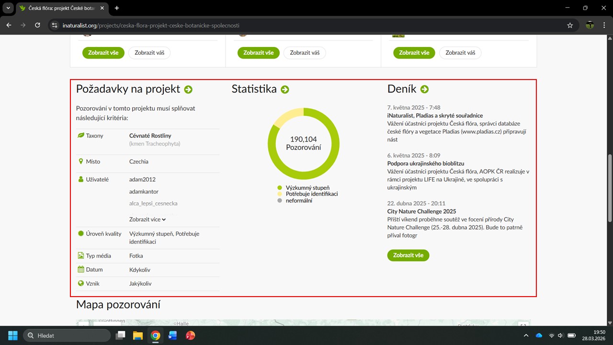Open a new browser tab
Image resolution: width=613 pixels, height=345 pixels.
[x=117, y=8]
